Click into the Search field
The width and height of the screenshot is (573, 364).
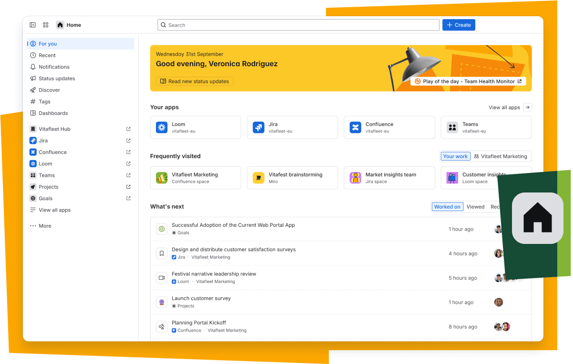[298, 25]
